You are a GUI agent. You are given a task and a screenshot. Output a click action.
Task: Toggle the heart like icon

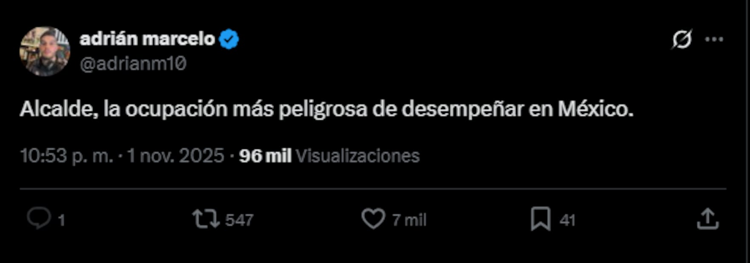[x=373, y=218]
